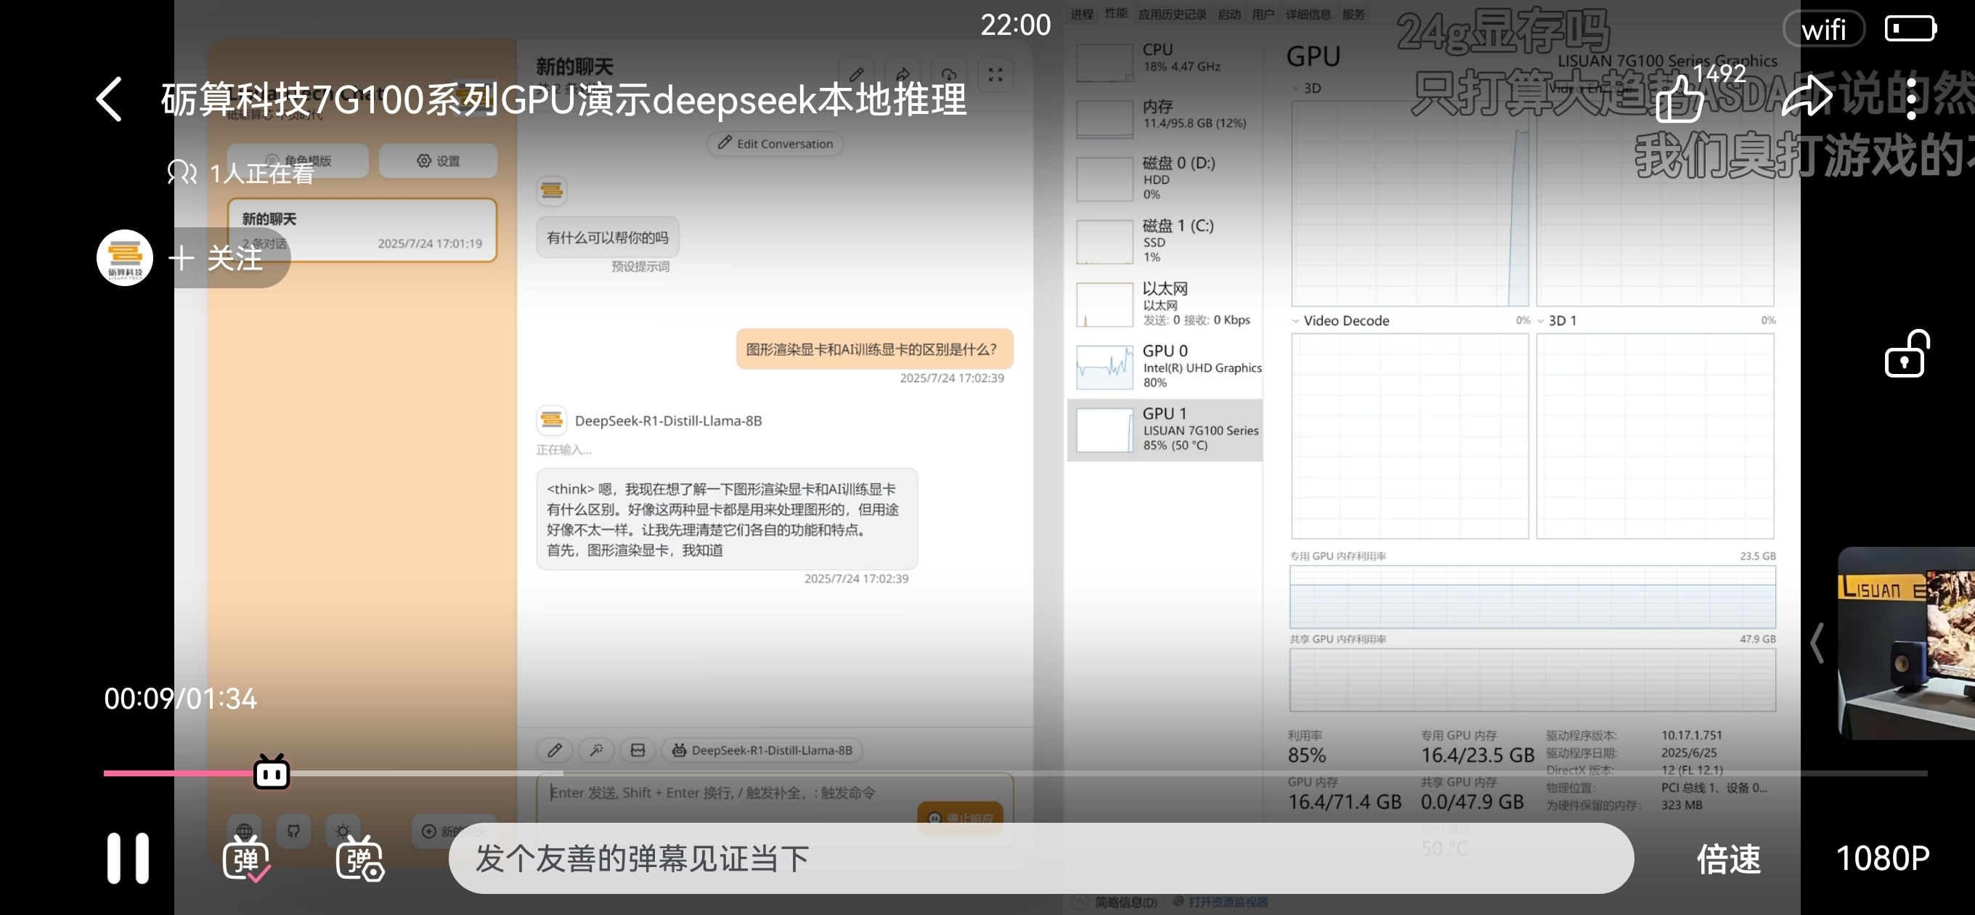1975x915 pixels.
Task: Open DeepSeek-R1-Distill-Llama-8B model selector chip
Action: pyautogui.click(x=762, y=750)
